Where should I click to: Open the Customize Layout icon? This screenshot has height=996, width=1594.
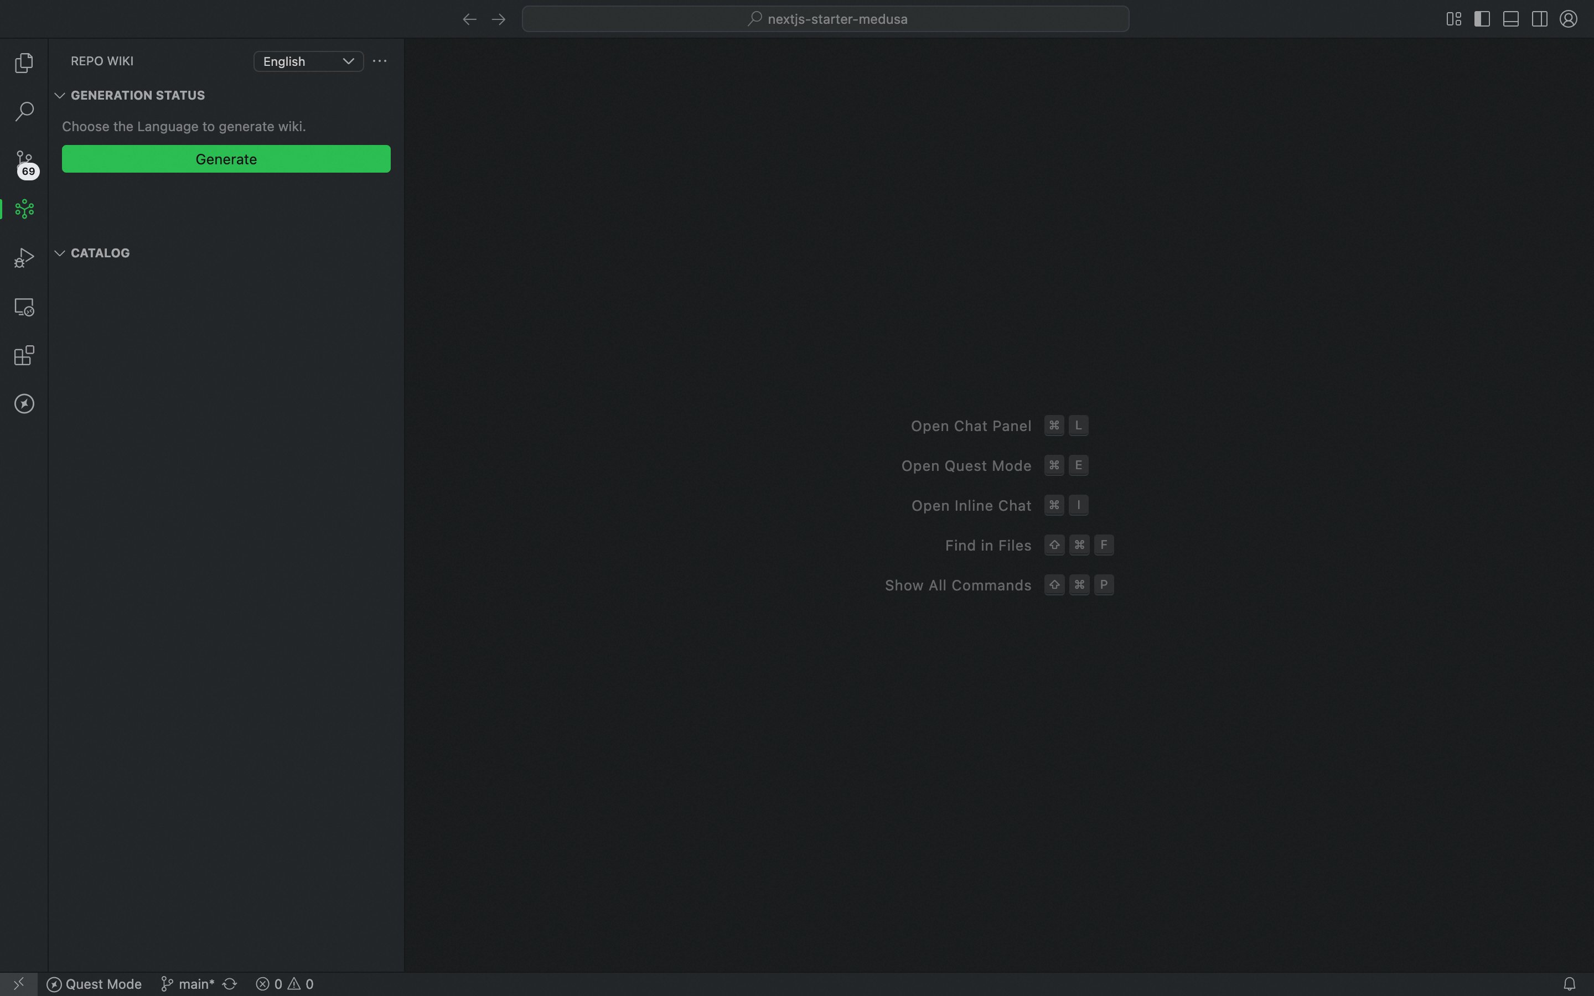pyautogui.click(x=1454, y=19)
